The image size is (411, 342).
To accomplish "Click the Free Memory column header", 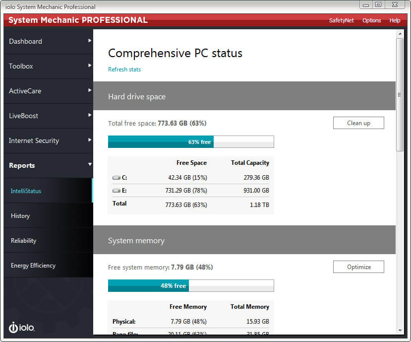I will coord(188,307).
